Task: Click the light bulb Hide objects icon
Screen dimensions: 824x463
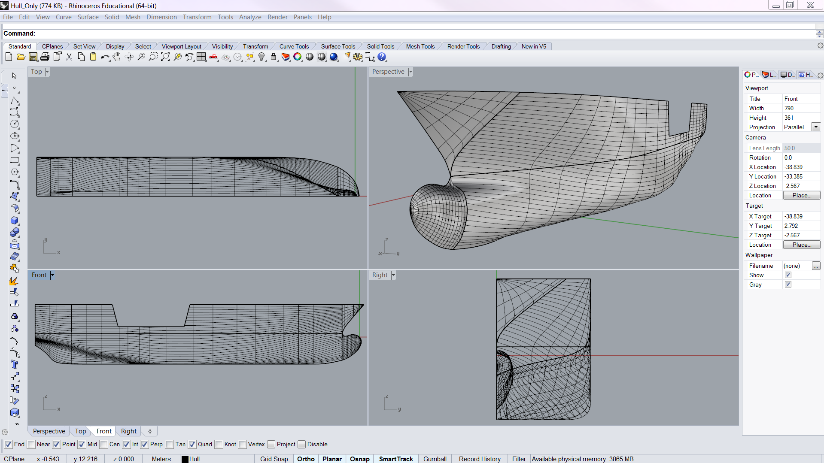Action: (x=261, y=57)
